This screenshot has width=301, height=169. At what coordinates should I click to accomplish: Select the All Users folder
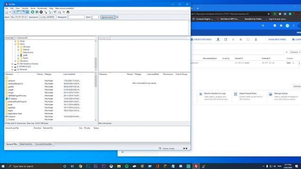point(26,47)
